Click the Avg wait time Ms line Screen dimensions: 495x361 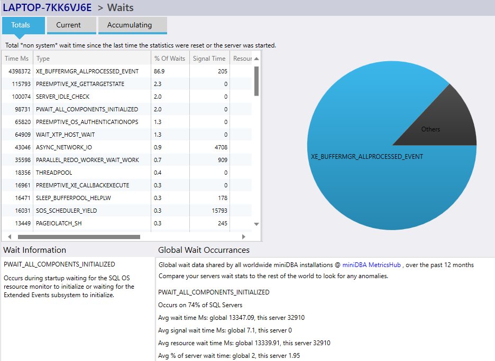[x=232, y=318]
